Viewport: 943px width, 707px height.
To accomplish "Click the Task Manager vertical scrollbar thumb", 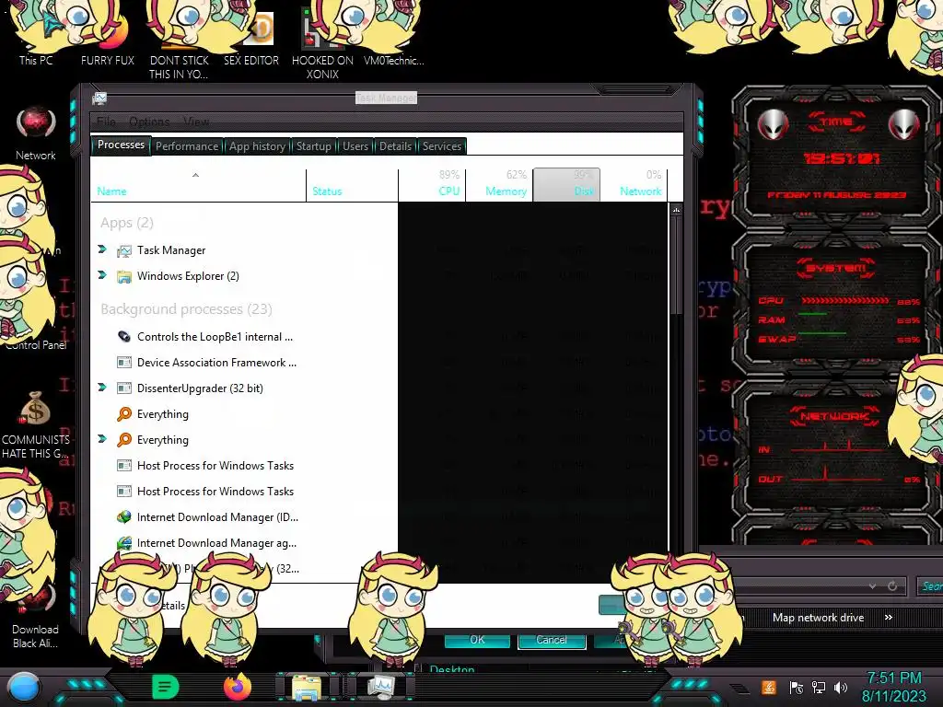I will click(677, 266).
